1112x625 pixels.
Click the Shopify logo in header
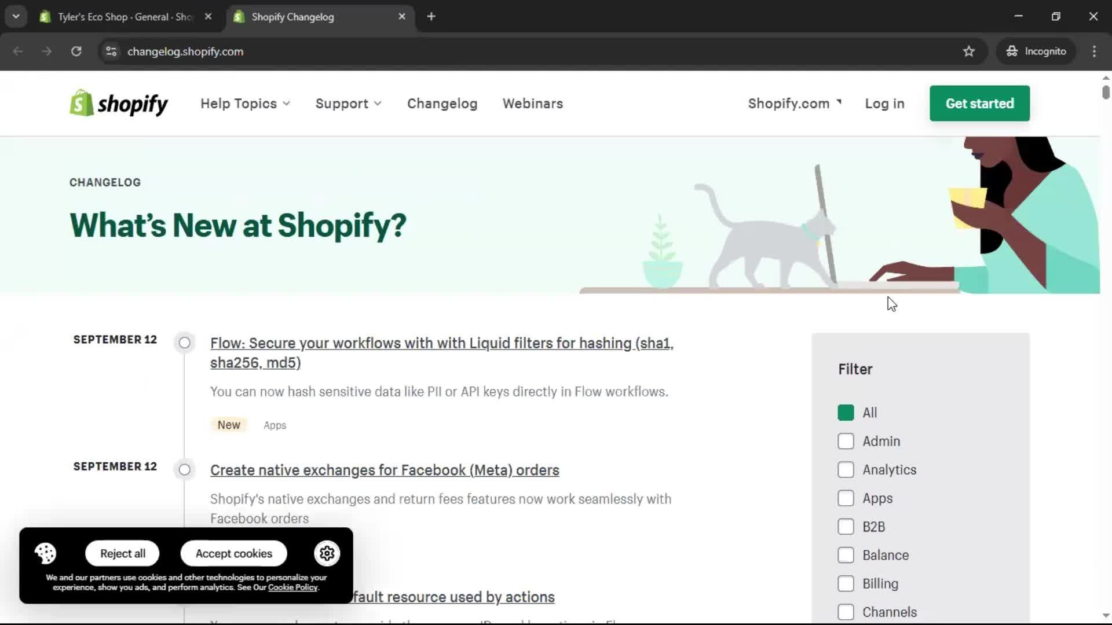(x=119, y=104)
